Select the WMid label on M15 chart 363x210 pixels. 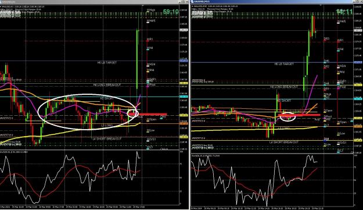point(341,72)
